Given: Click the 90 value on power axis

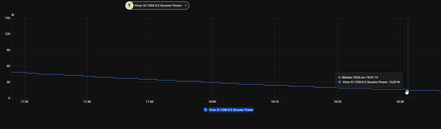Looking at the screenshot, I should tap(8, 50).
